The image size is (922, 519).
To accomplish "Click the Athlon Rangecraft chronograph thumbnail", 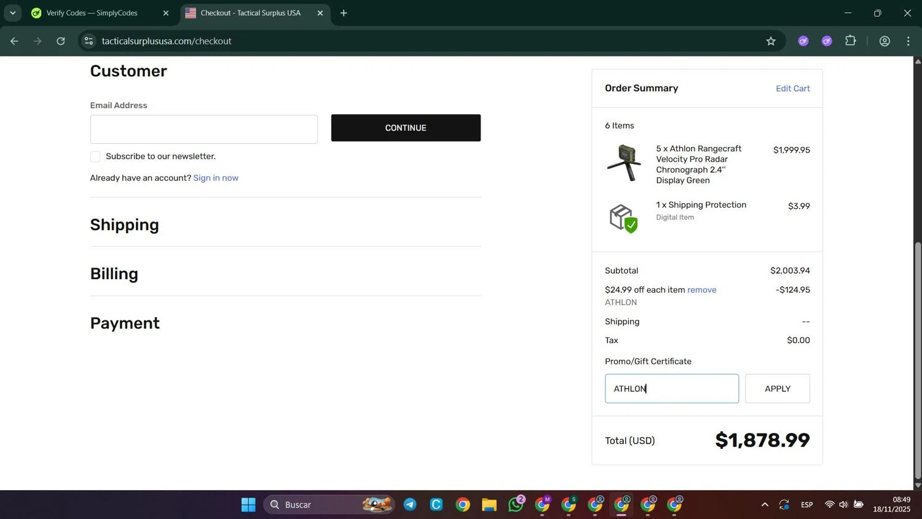I will point(624,163).
